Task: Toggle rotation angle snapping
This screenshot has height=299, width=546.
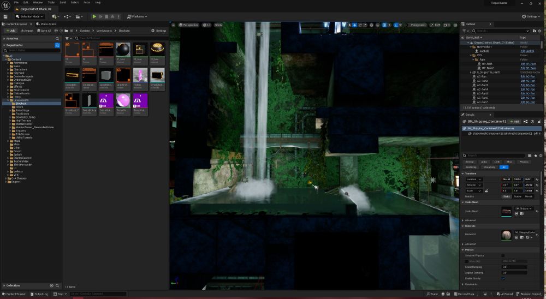Action: click(x=395, y=25)
